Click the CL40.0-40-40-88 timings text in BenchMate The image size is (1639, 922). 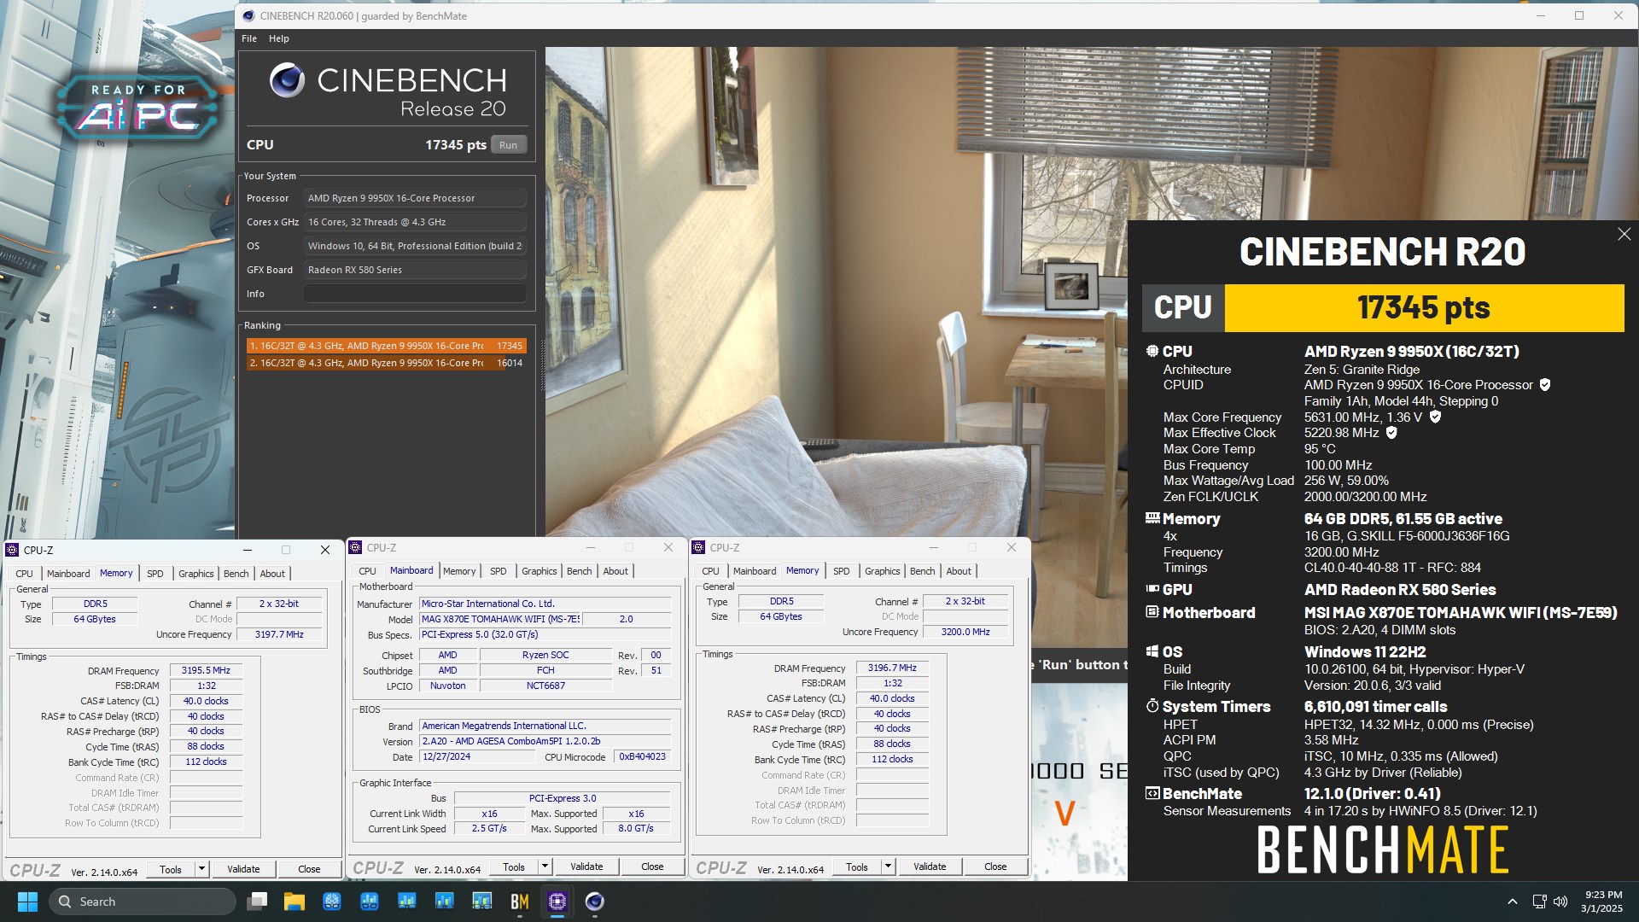pyautogui.click(x=1392, y=568)
